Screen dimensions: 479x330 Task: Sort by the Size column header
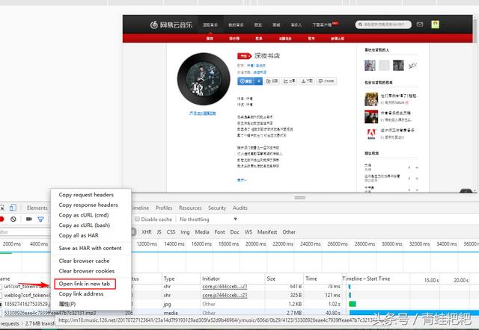click(284, 278)
